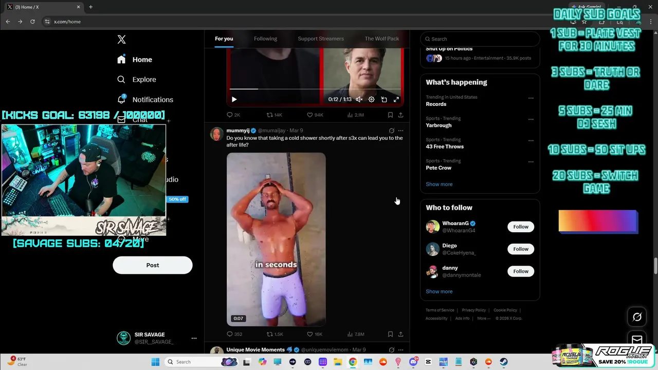Show more under What's happening
Viewport: 658px width, 370px height.
point(439,184)
